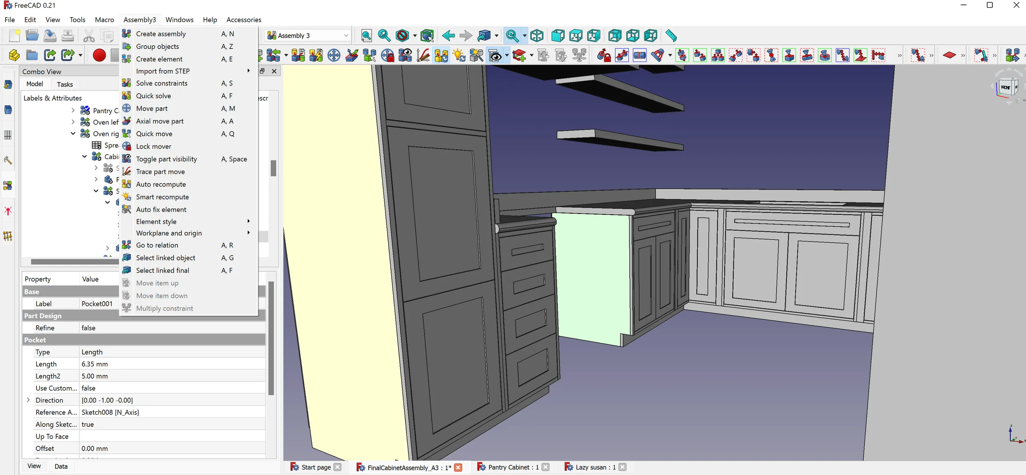Screen dimensions: 1026x475
Task: Undock the Combo View panel
Action: (x=263, y=71)
